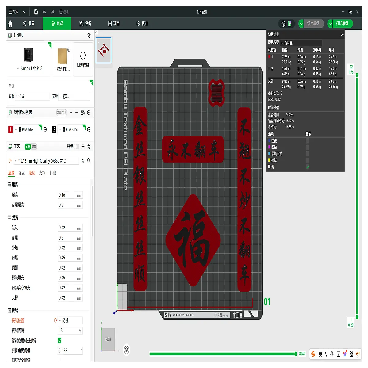368x368 pixels.
Task: Click the home icon in the tab bar
Action: (x=10, y=24)
